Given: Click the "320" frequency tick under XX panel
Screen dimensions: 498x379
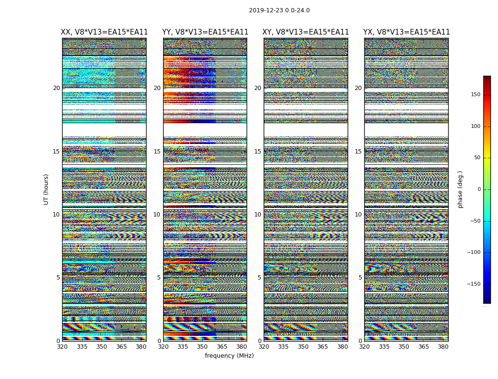Looking at the screenshot, I should click(x=62, y=347).
